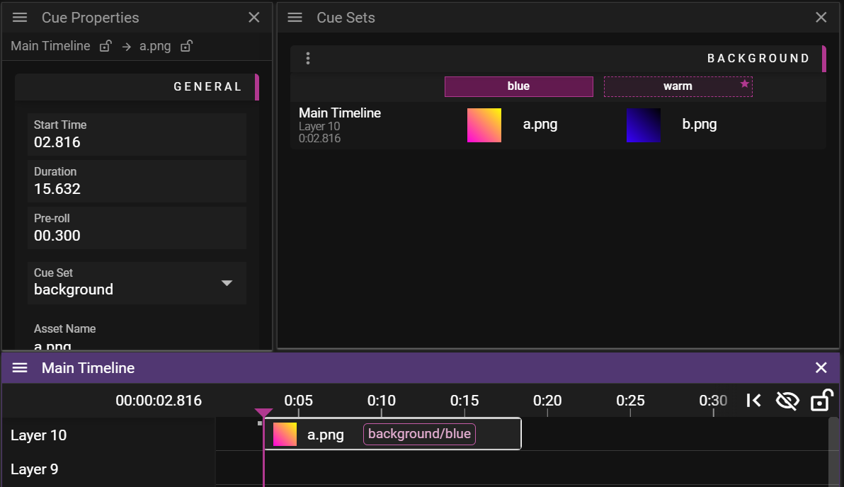Toggle the lock next to Main Timeline breadcrumb

click(105, 46)
